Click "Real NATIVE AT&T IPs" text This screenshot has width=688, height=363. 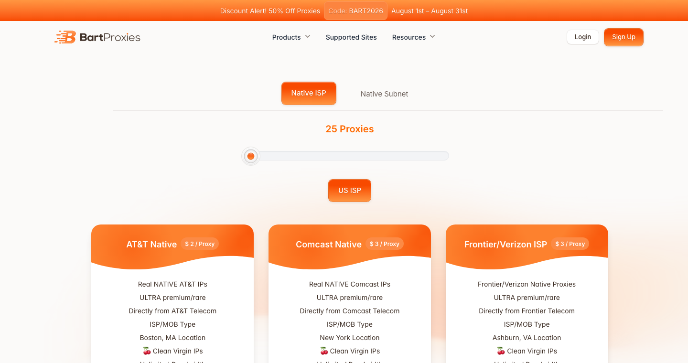172,284
